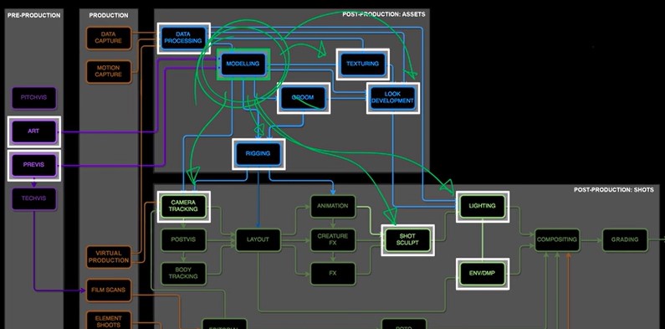Select the Creature FX node
665x329 pixels.
[333, 240]
